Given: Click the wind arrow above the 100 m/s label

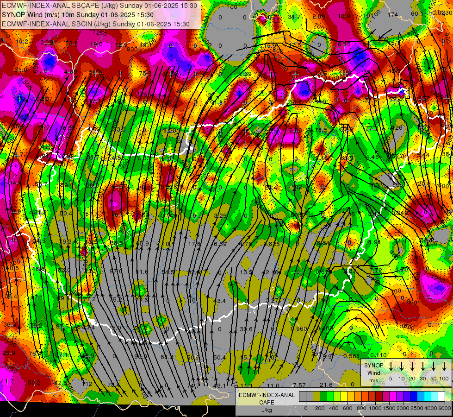Looking at the screenshot, I should coord(444,366).
